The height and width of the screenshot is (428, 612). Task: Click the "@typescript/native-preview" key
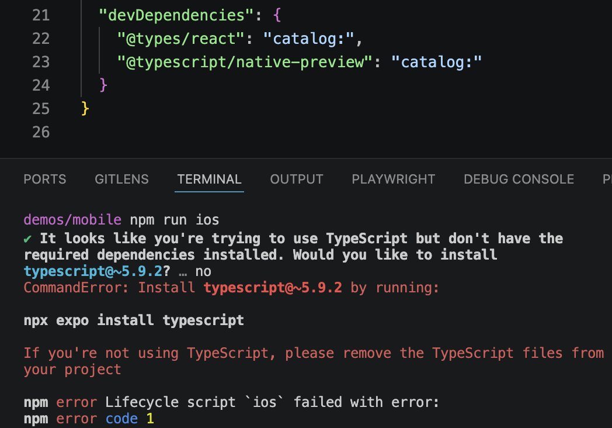[x=245, y=63]
